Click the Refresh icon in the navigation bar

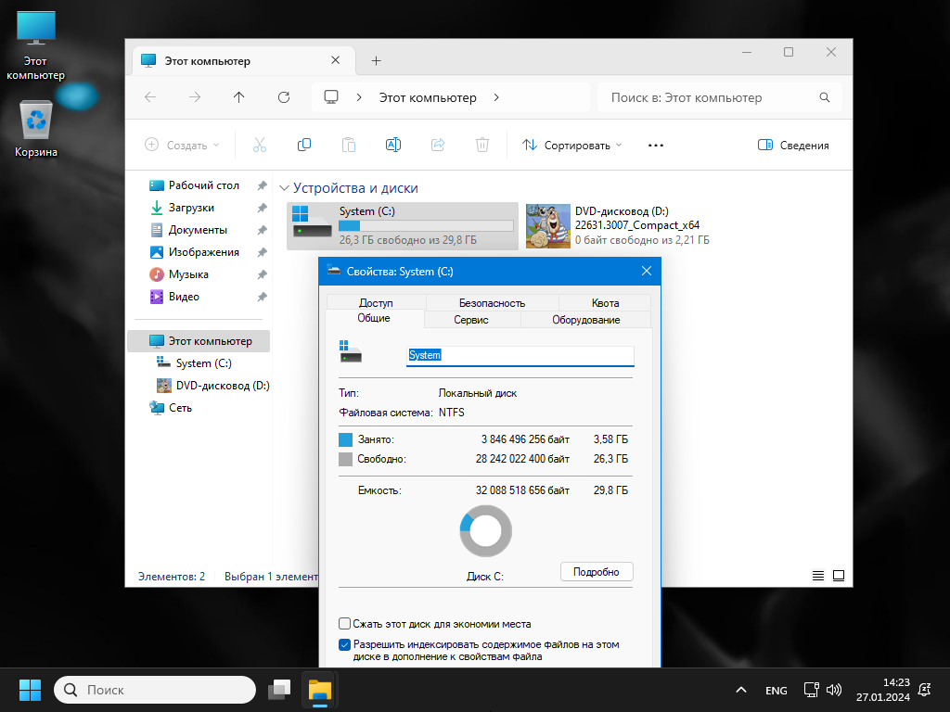pos(284,97)
